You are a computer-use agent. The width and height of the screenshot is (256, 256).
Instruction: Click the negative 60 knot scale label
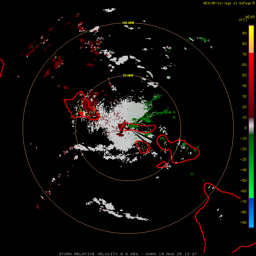243,191
